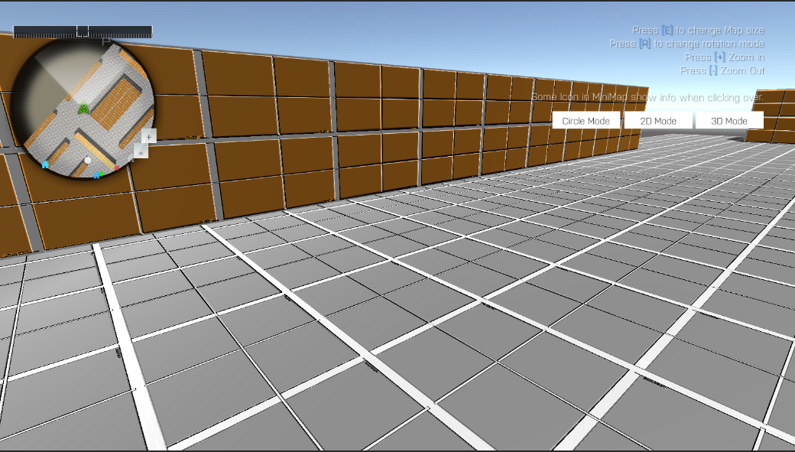Image resolution: width=795 pixels, height=452 pixels.
Task: Click the second blue house icon near minimap bottom
Action: coord(97,175)
